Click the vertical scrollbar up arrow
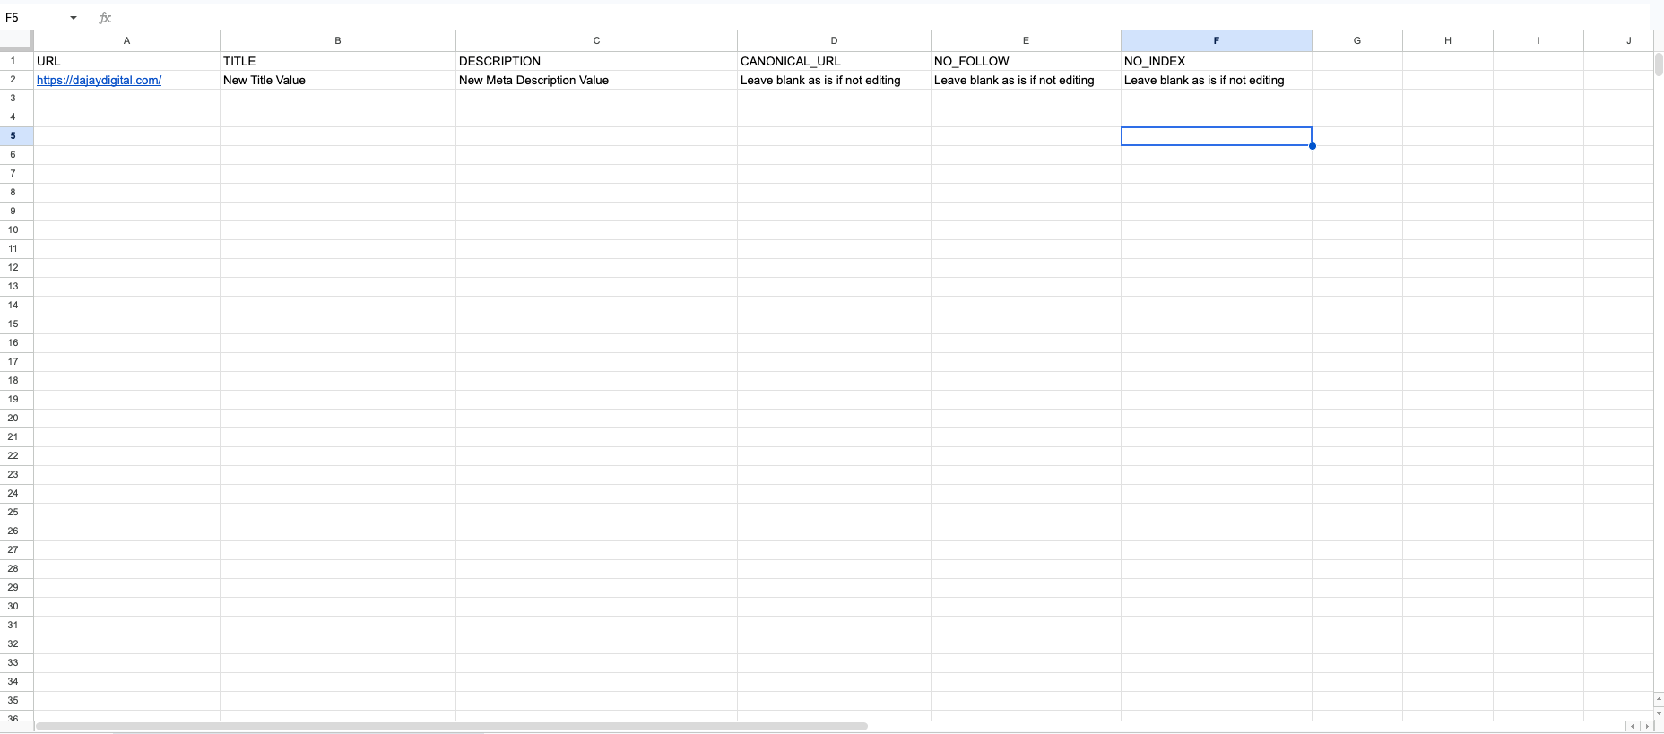Screen dimensions: 1664x734 (x=1659, y=698)
